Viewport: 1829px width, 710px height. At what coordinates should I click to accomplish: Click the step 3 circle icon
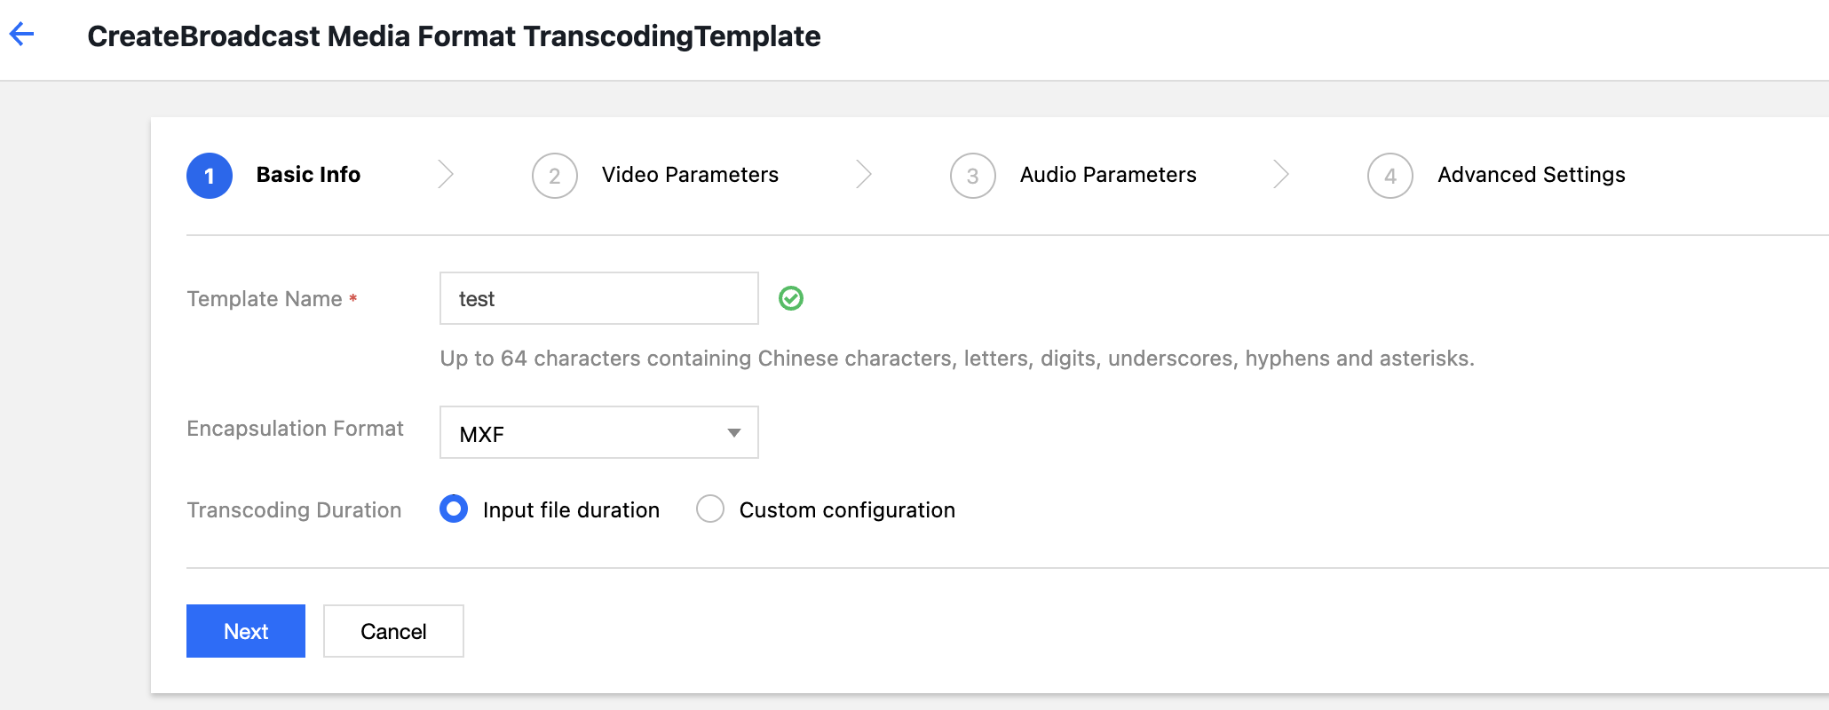point(973,176)
